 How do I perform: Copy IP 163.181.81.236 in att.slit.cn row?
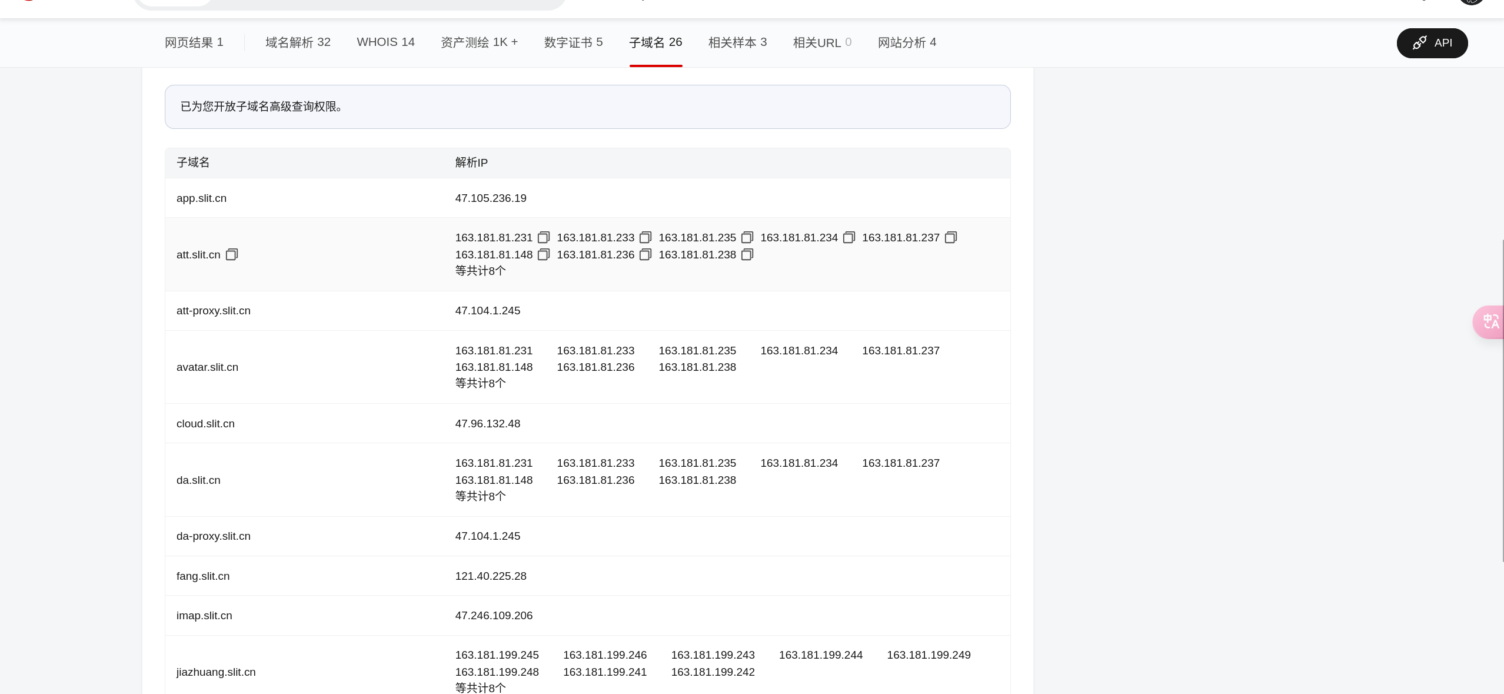(x=645, y=254)
